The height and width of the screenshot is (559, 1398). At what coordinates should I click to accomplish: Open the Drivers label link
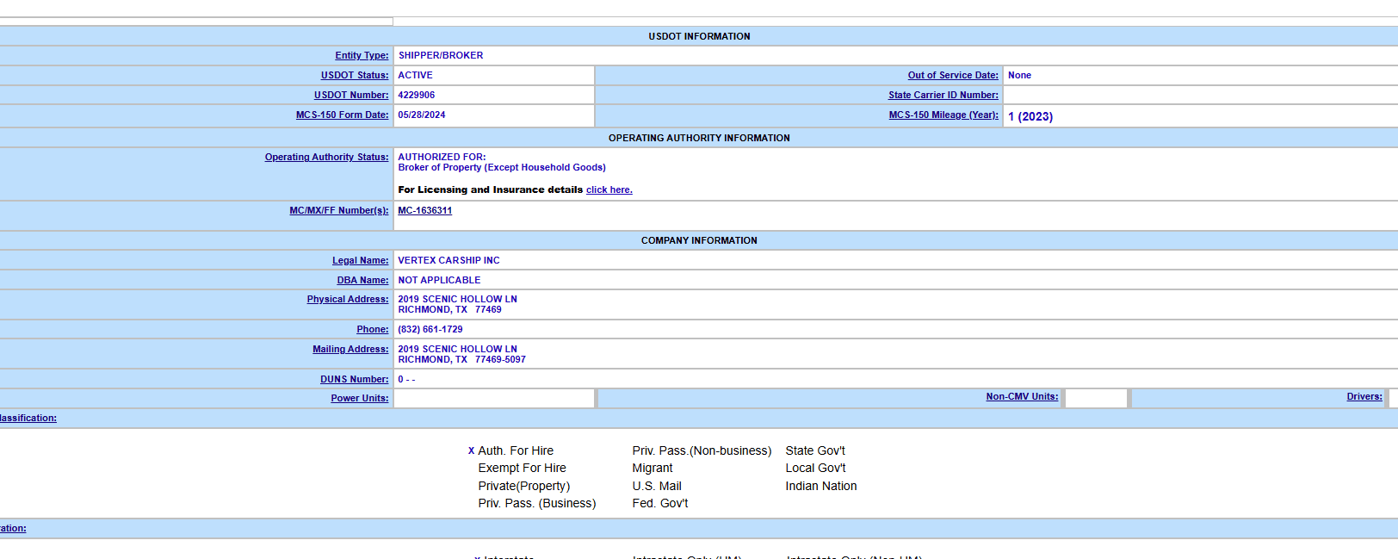coord(1364,396)
